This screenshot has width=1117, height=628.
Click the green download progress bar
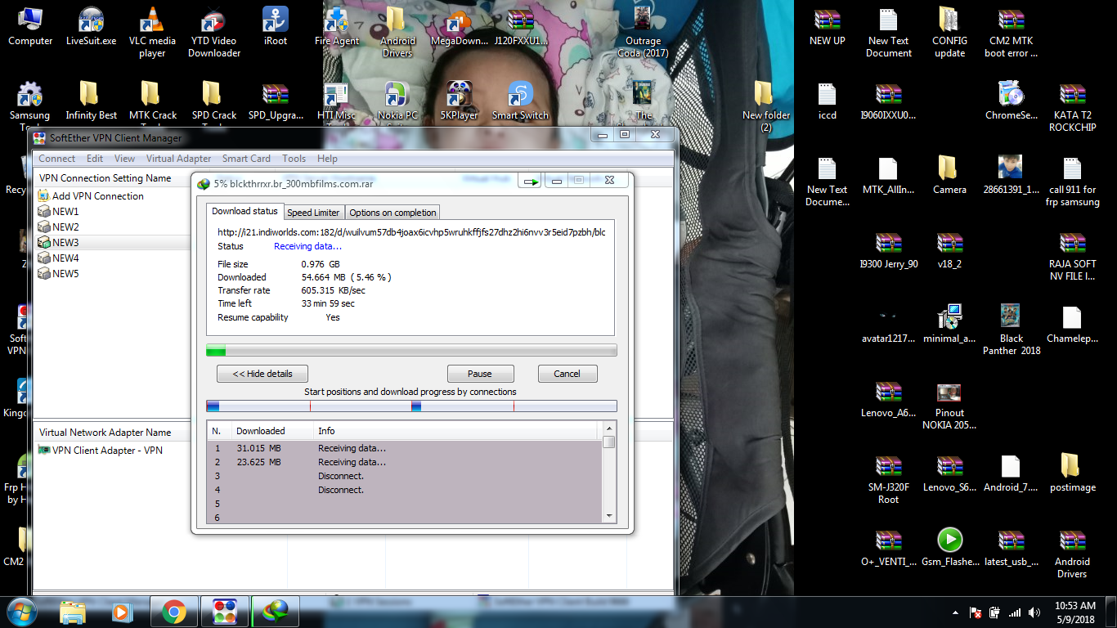pyautogui.click(x=411, y=351)
